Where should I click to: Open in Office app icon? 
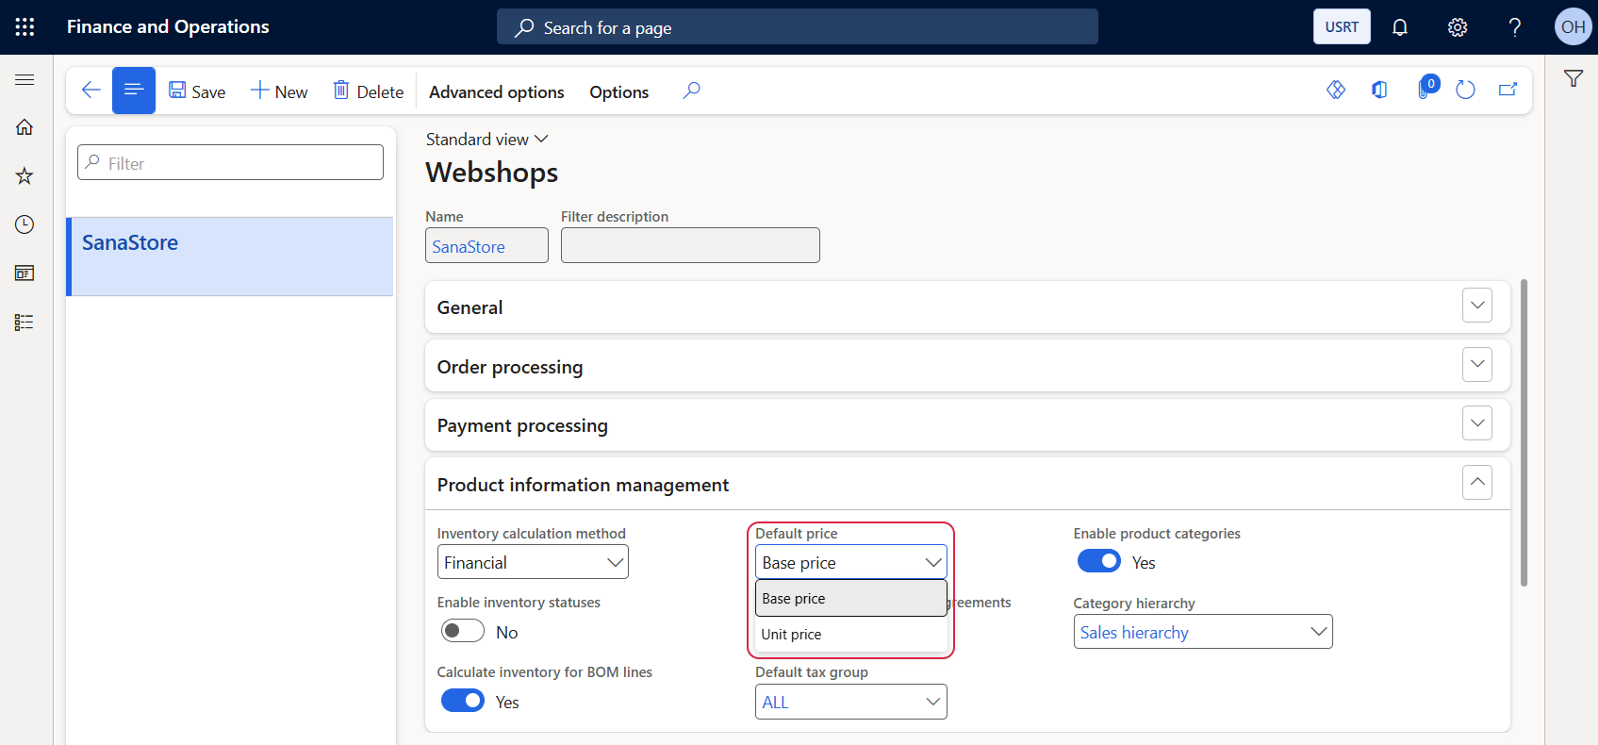[1379, 91]
